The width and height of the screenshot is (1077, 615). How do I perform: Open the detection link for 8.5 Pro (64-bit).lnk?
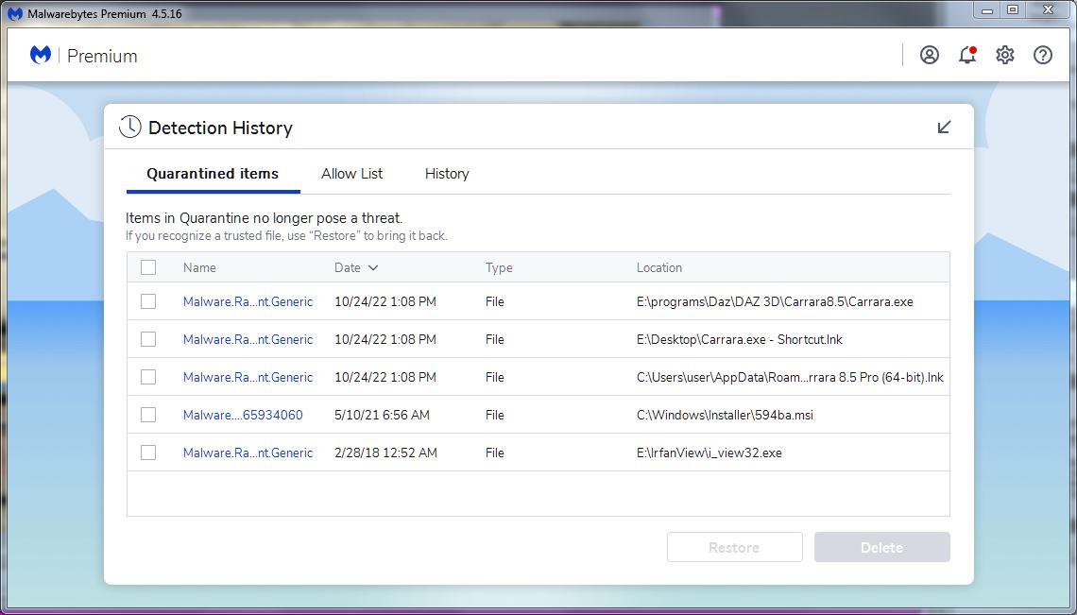coord(248,377)
